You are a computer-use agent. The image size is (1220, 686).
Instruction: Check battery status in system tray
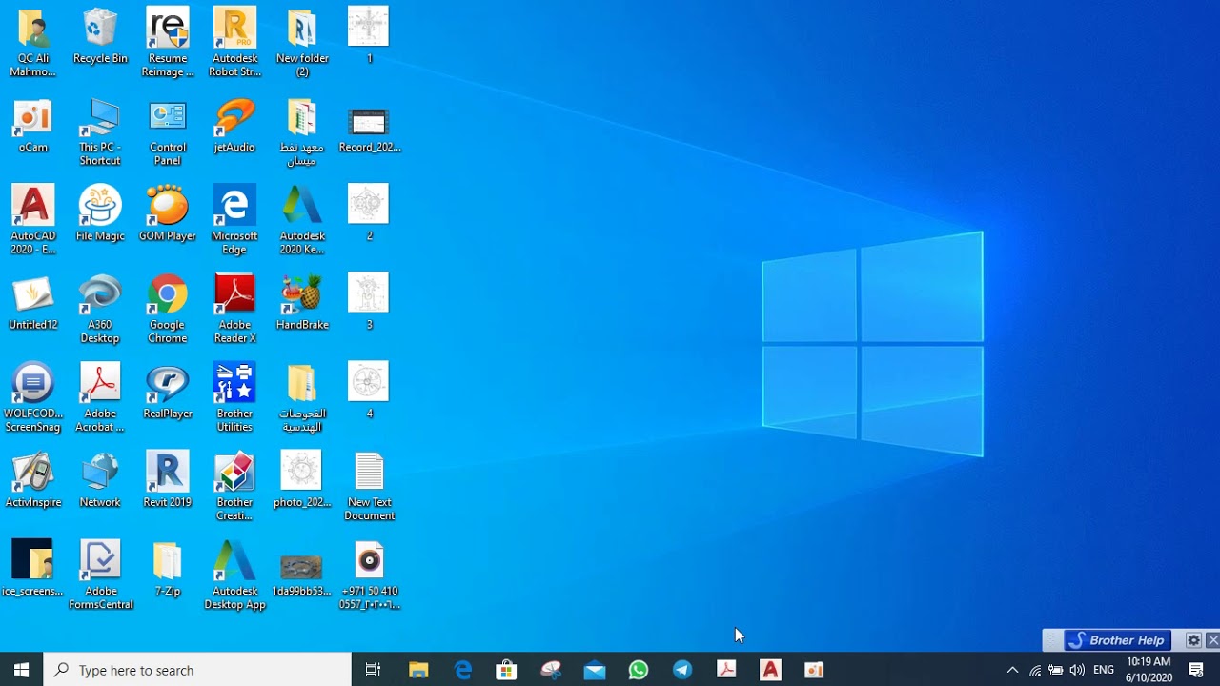tap(1056, 670)
